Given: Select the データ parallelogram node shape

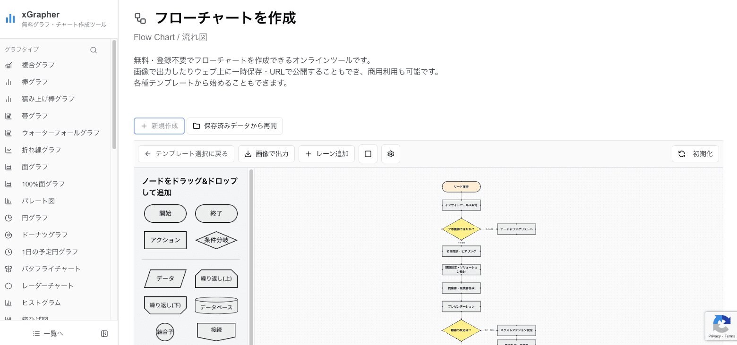Looking at the screenshot, I should pyautogui.click(x=165, y=278).
